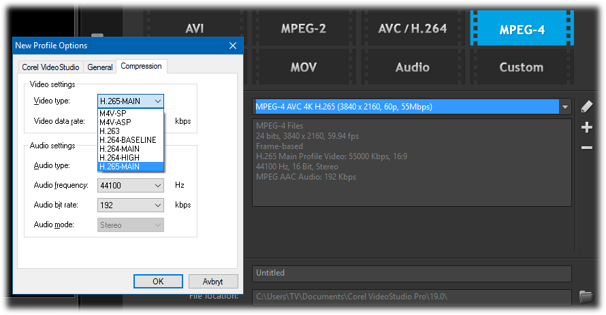Pick the MOV output format
Screen dimensions: 606x315
pyautogui.click(x=304, y=67)
